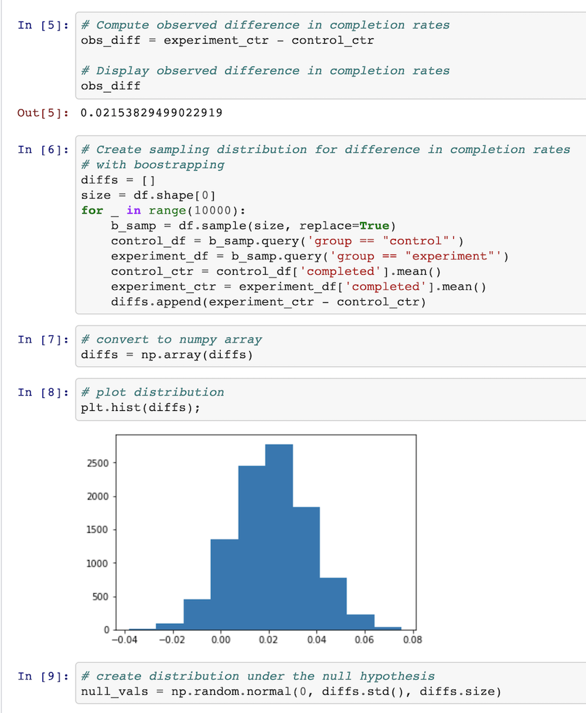Click the shortest rightmost histogram bar
The width and height of the screenshot is (586, 713).
point(388,628)
